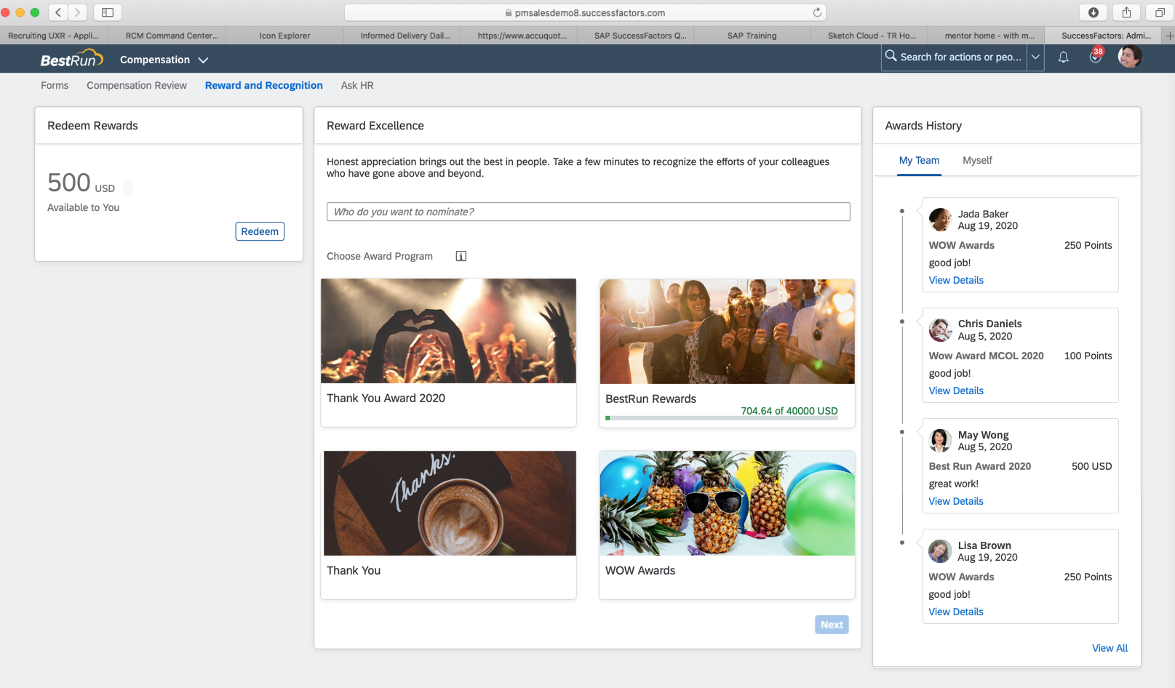The image size is (1175, 688).
Task: Click Chris Daniels' profile photo
Action: coord(940,330)
